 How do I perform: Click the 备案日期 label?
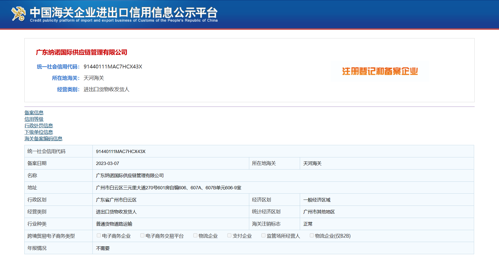coord(37,163)
